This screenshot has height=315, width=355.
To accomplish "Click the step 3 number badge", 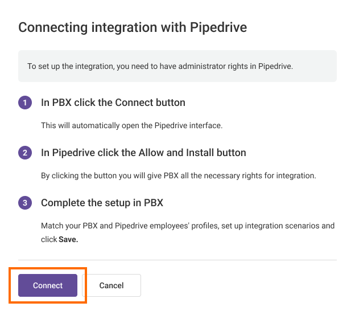I will pos(25,203).
